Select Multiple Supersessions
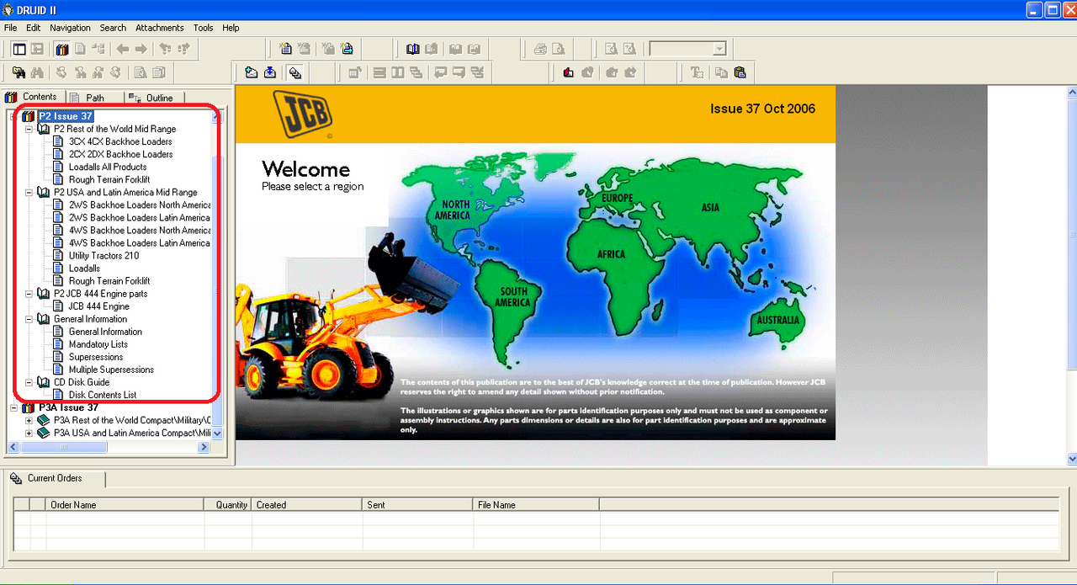This screenshot has width=1077, height=585. point(111,370)
